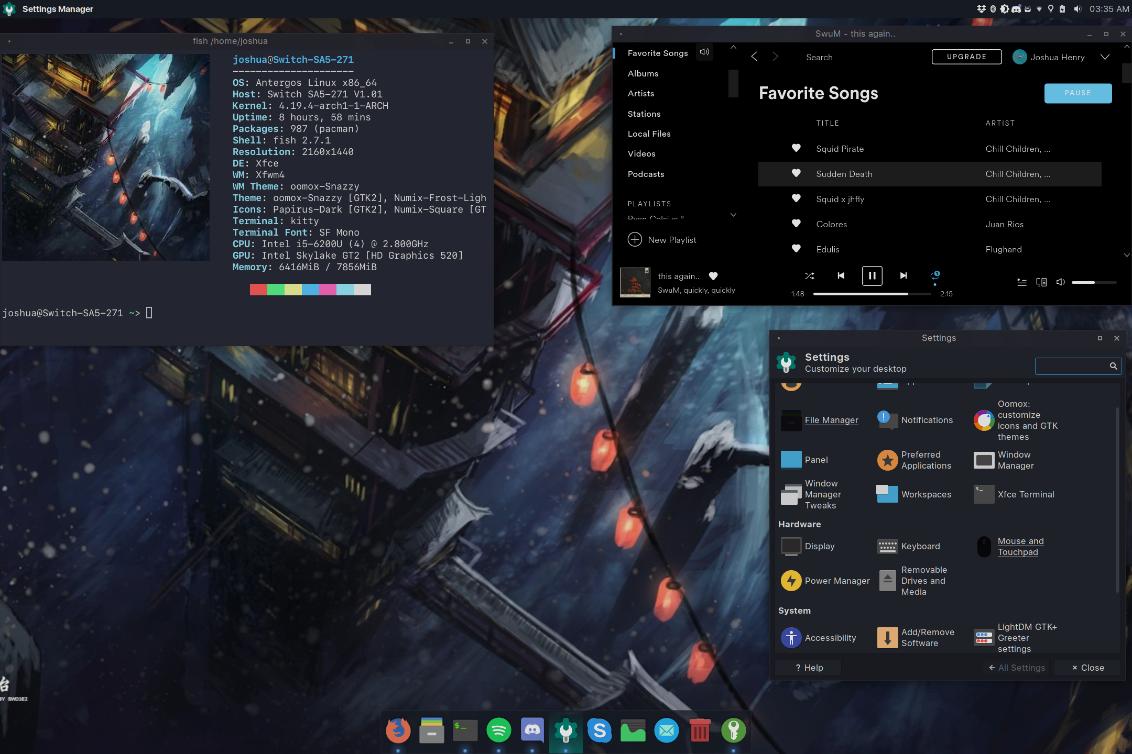The image size is (1132, 754).
Task: Open the Mouse and Touchpad link
Action: coord(1020,546)
